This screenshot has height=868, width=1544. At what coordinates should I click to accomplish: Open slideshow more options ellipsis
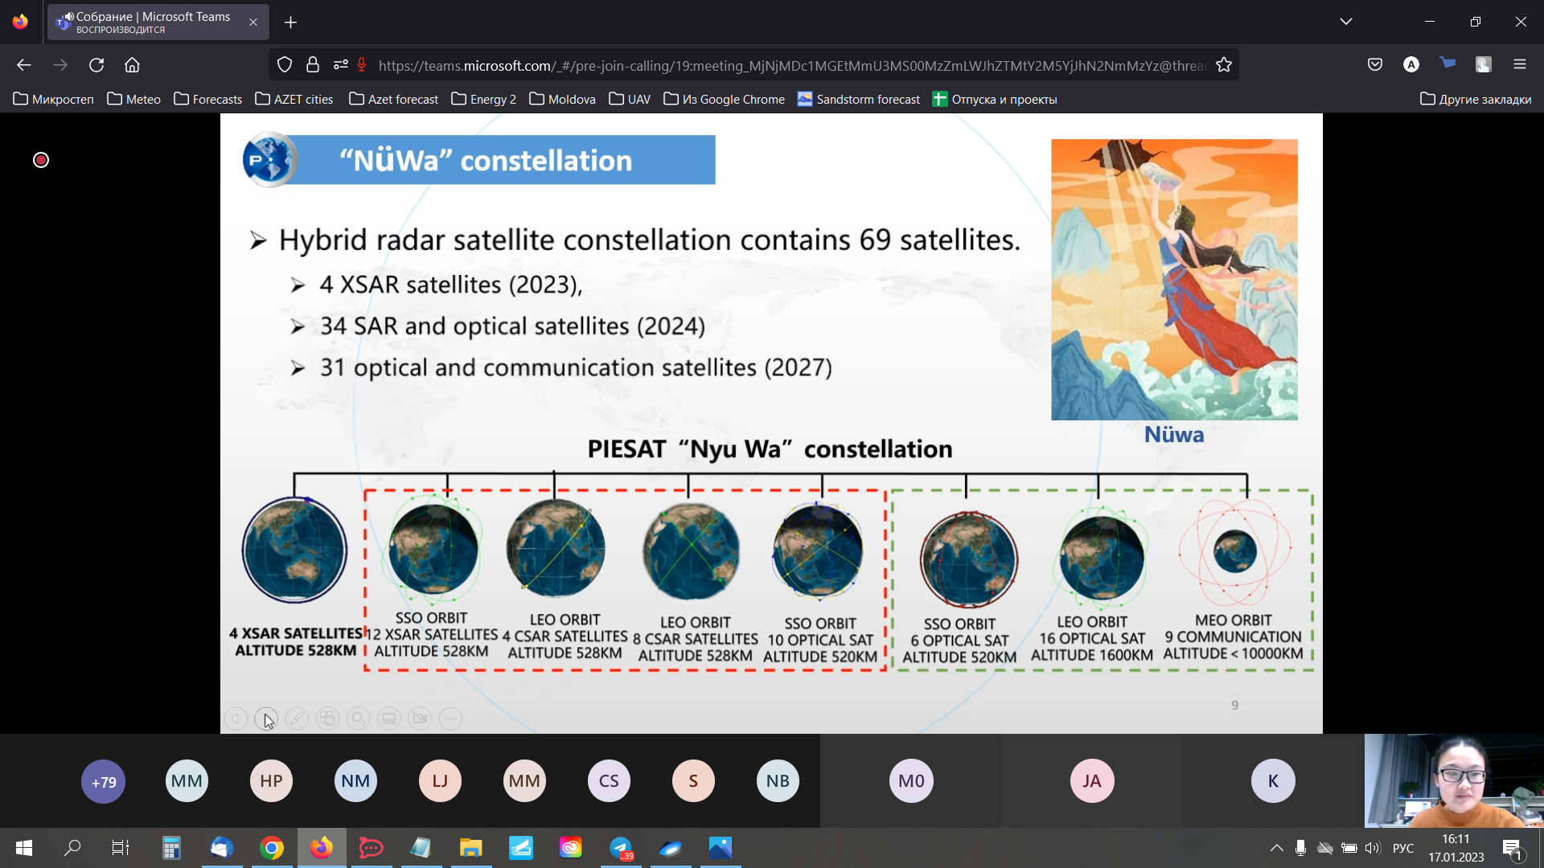tap(450, 719)
